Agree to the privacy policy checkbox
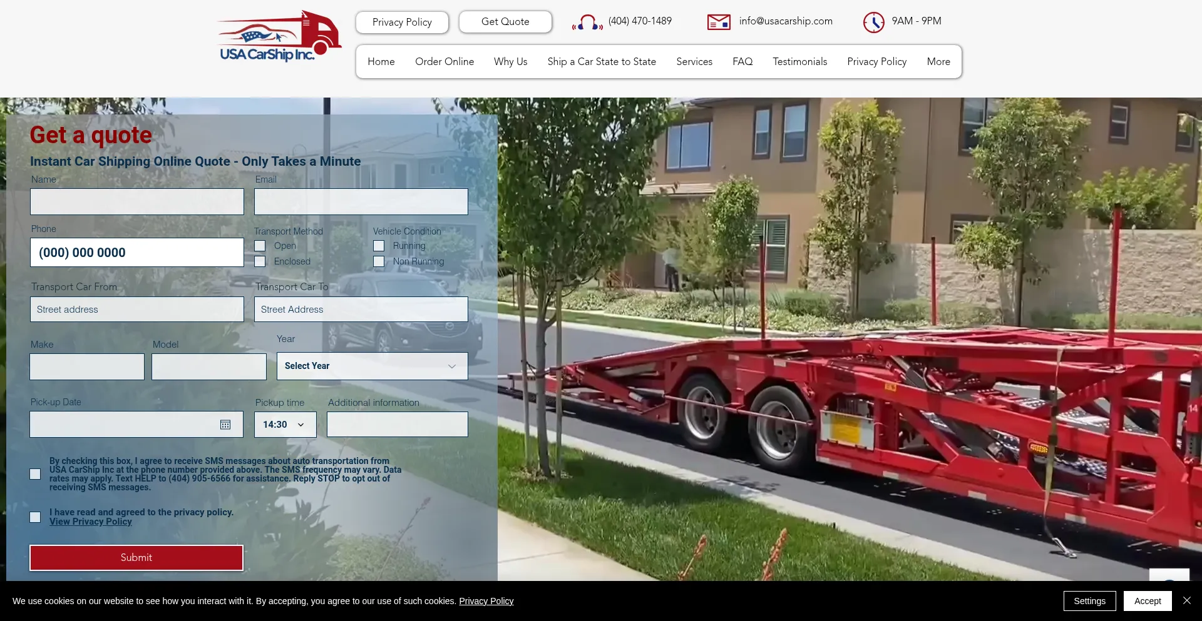 (x=35, y=517)
